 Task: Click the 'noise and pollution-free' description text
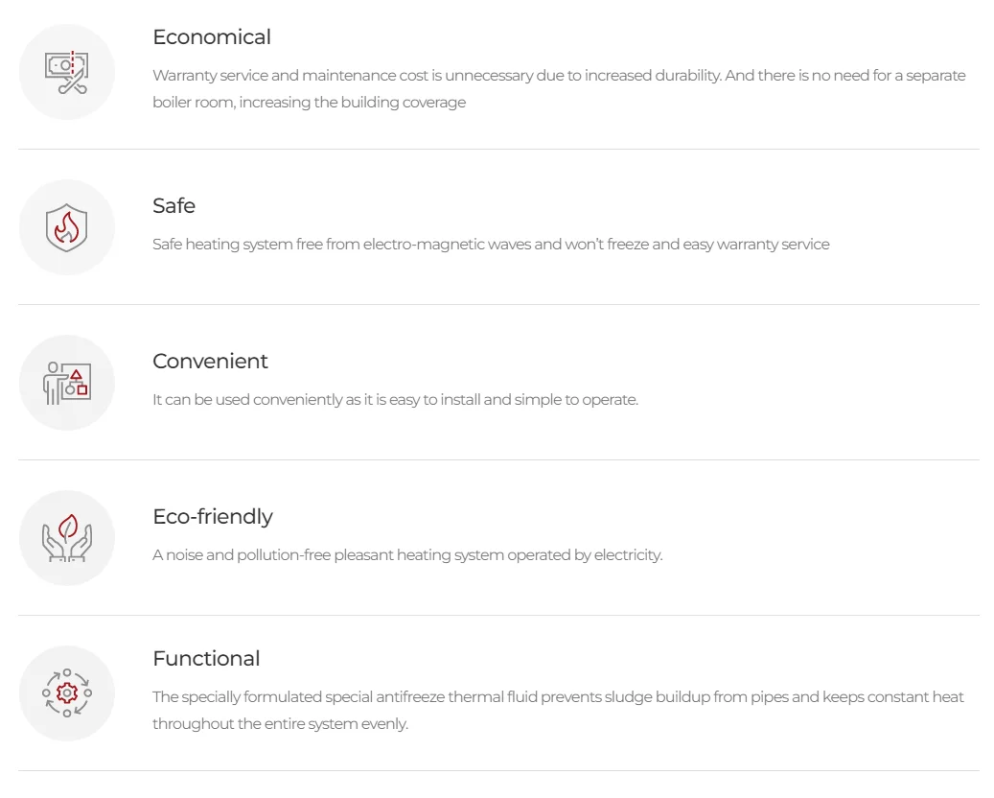[406, 555]
